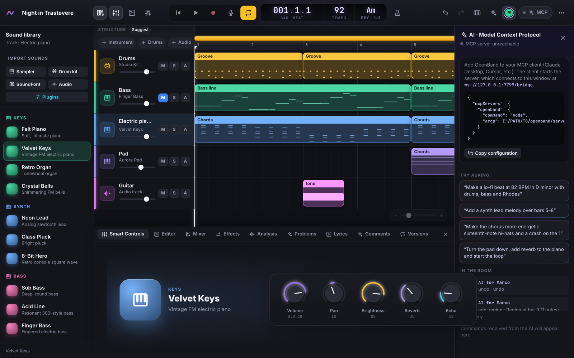
Task: Click the tempo value 92
Action: [339, 10]
